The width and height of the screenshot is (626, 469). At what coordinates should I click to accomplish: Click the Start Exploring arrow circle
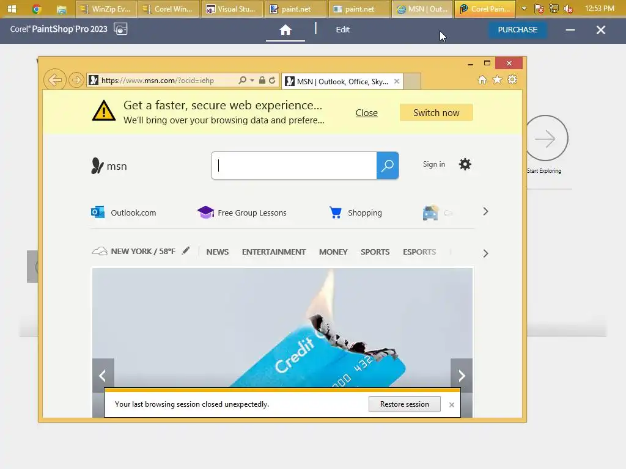(x=546, y=139)
